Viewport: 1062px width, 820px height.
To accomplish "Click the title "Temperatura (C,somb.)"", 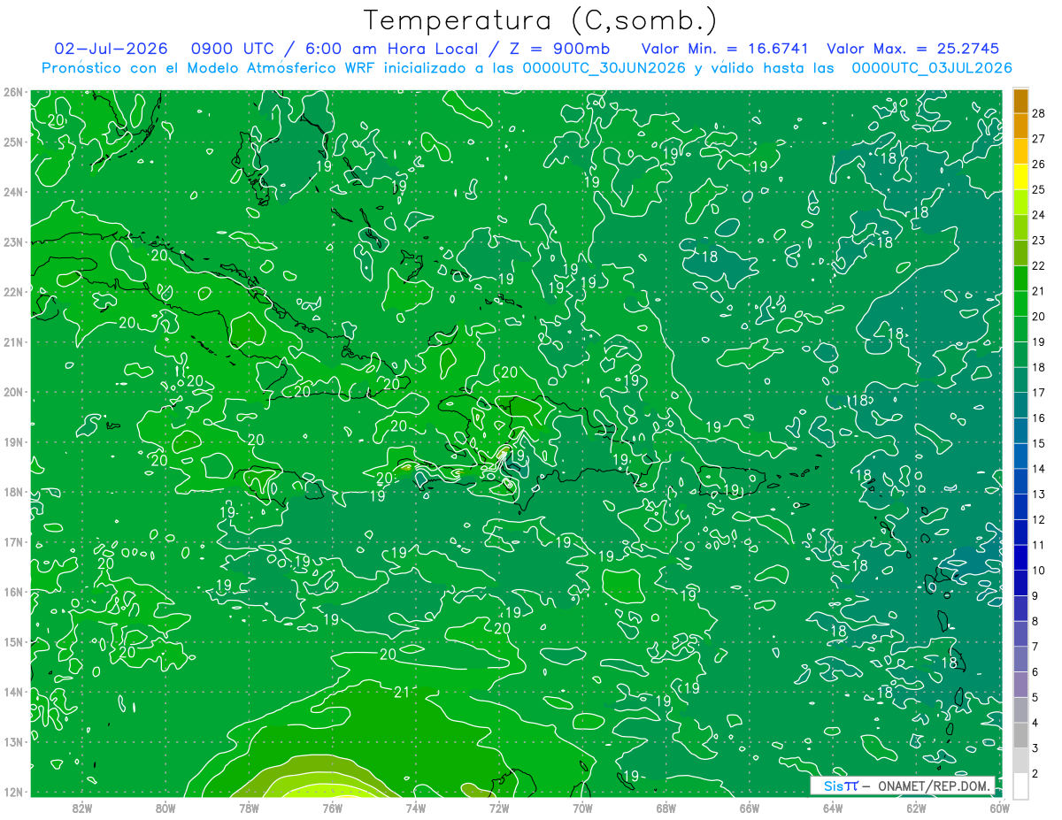I will pyautogui.click(x=541, y=20).
